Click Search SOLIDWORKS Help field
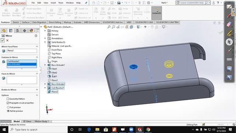The width and height of the screenshot is (236, 133). [x=193, y=3]
